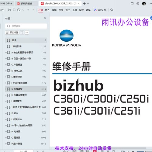Click the redo arrow icon

[28, 10]
